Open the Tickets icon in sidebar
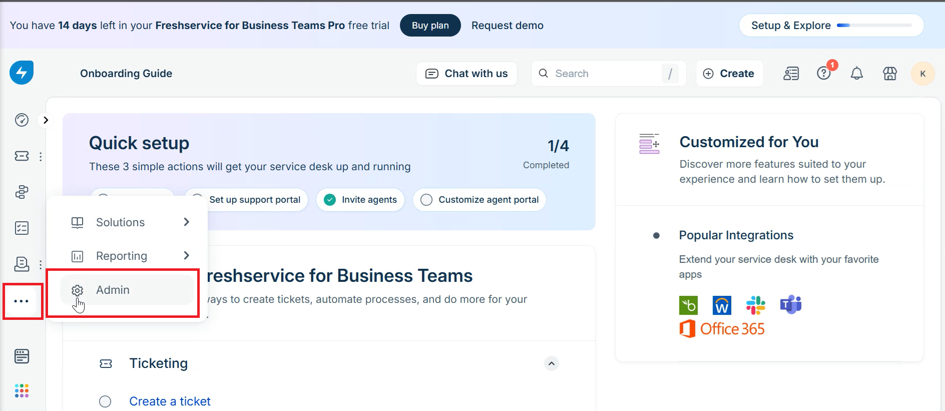Viewport: 945px width, 411px height. [22, 156]
